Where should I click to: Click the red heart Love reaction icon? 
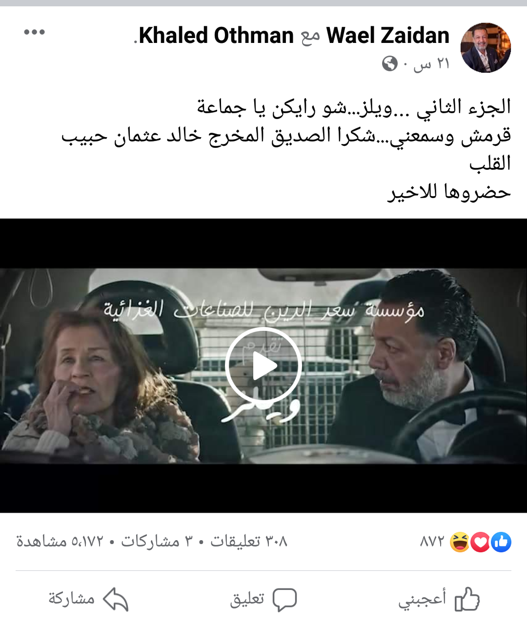[481, 542]
